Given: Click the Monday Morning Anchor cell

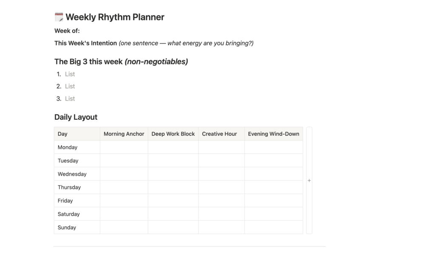Looking at the screenshot, I should pyautogui.click(x=124, y=147).
